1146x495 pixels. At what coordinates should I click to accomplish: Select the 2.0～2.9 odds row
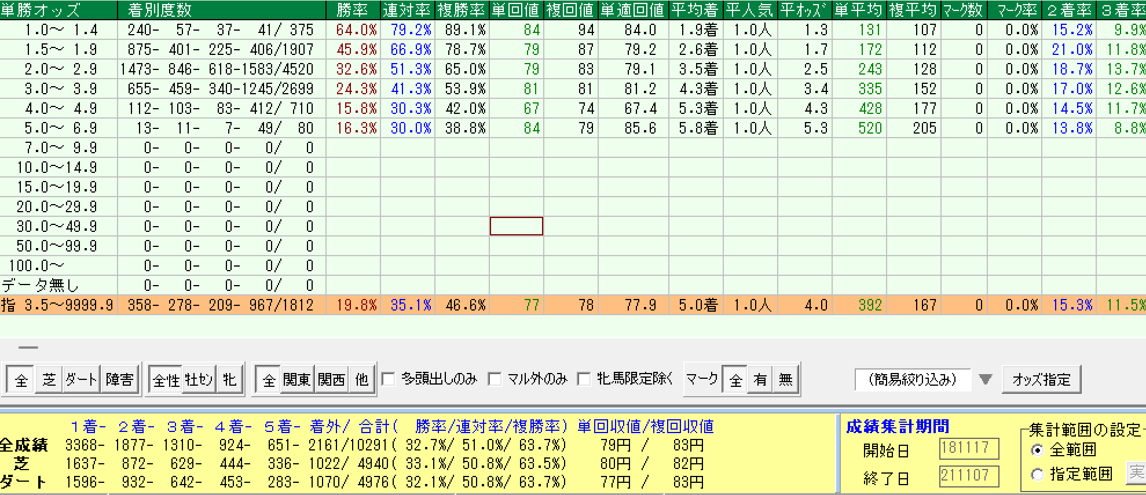573,69
